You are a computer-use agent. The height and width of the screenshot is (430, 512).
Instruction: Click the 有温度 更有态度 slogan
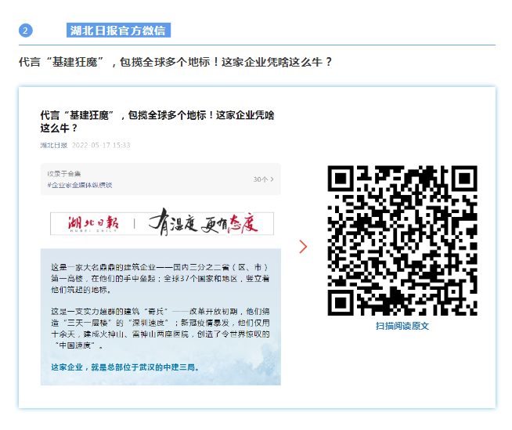pyautogui.click(x=204, y=223)
